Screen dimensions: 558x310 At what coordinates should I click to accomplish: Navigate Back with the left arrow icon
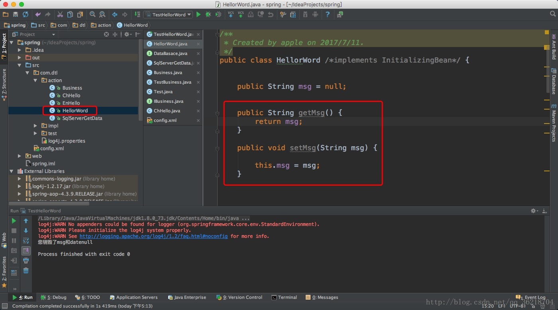[115, 14]
